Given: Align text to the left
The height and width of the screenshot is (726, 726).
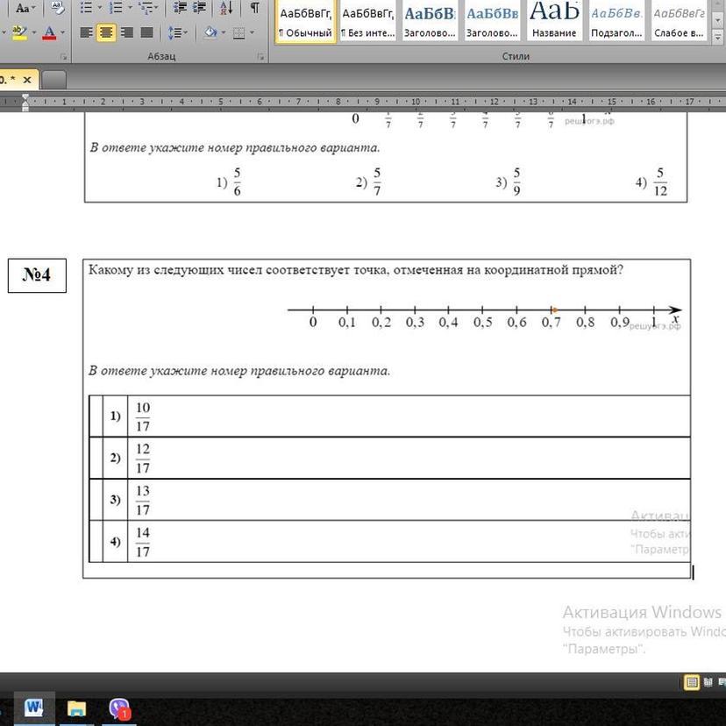Looking at the screenshot, I should click(x=87, y=32).
